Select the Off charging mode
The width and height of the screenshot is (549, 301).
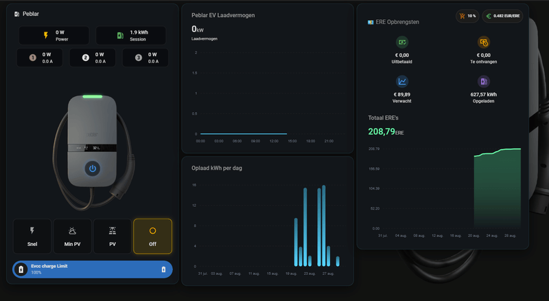point(152,236)
